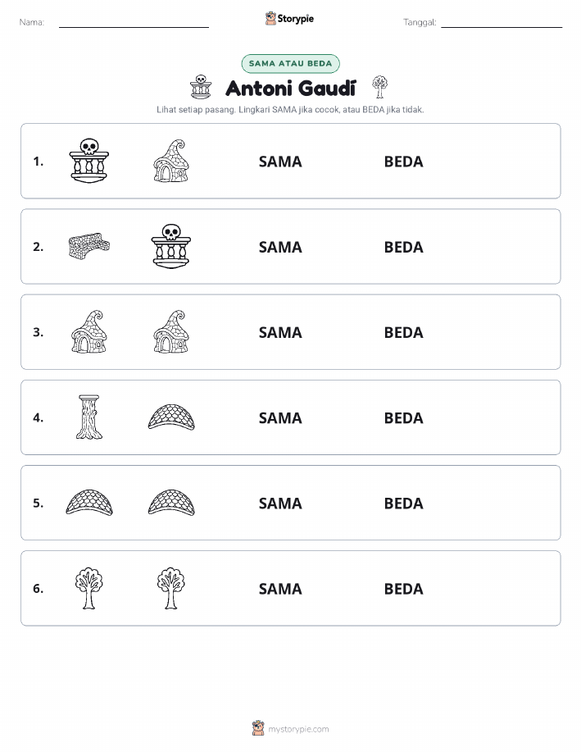The height and width of the screenshot is (752, 581).
Task: Choose SAMA for row 1
Action: (280, 162)
